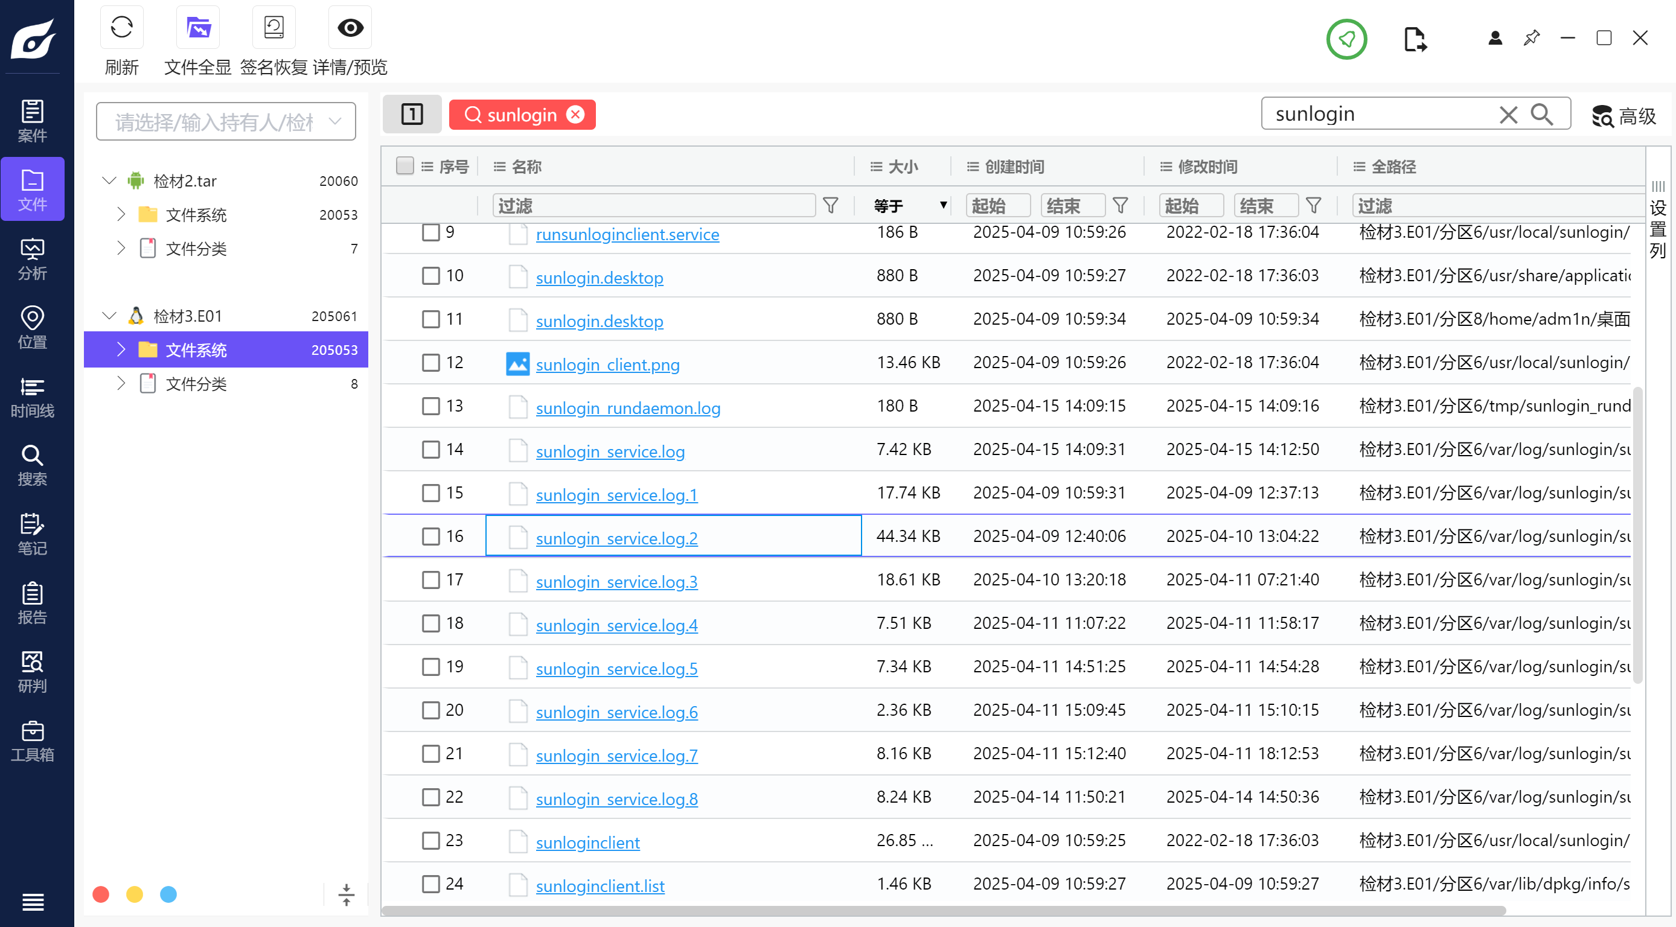Open the 搜索 sidebar section
This screenshot has height=927, width=1676.
33,465
